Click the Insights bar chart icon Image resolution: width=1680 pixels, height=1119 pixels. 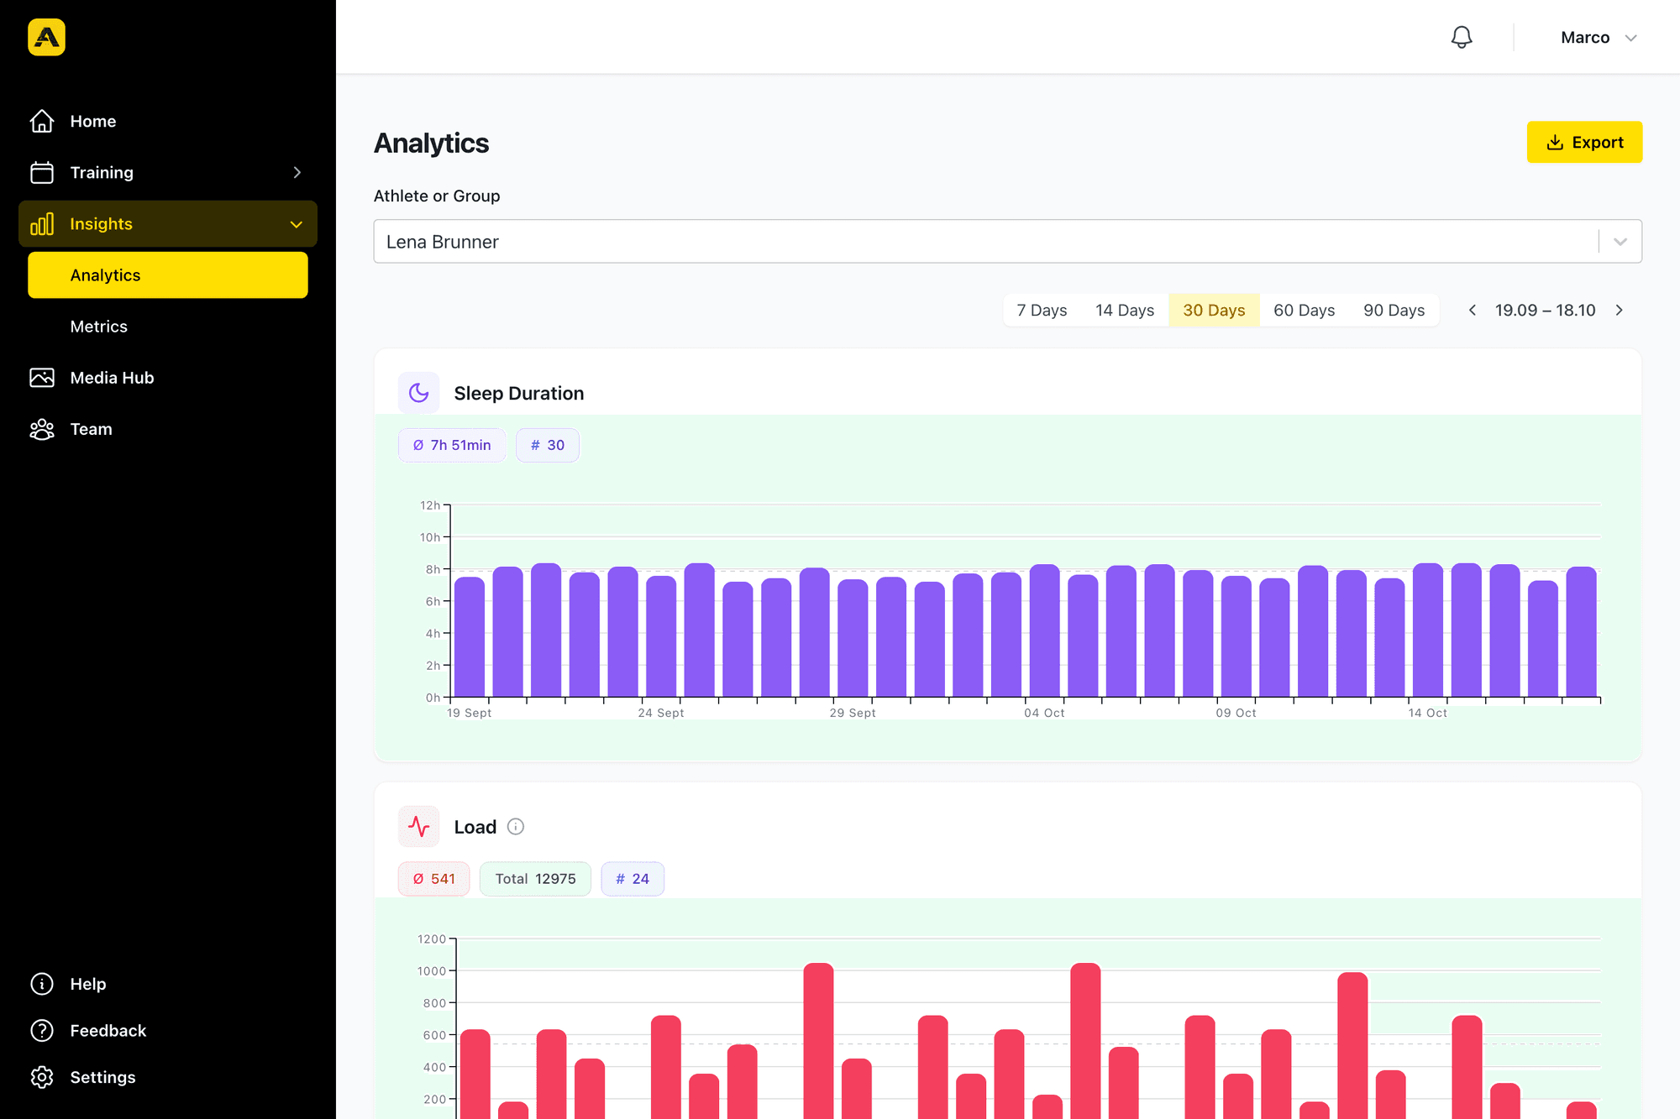(x=42, y=223)
